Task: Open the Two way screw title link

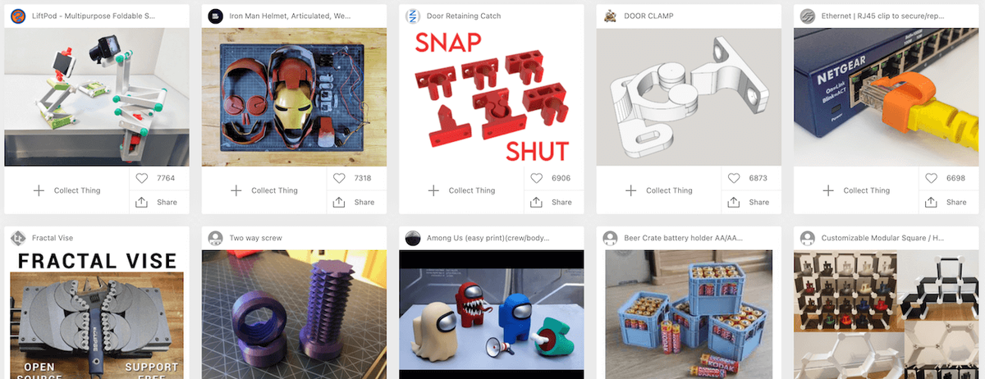Action: click(255, 238)
